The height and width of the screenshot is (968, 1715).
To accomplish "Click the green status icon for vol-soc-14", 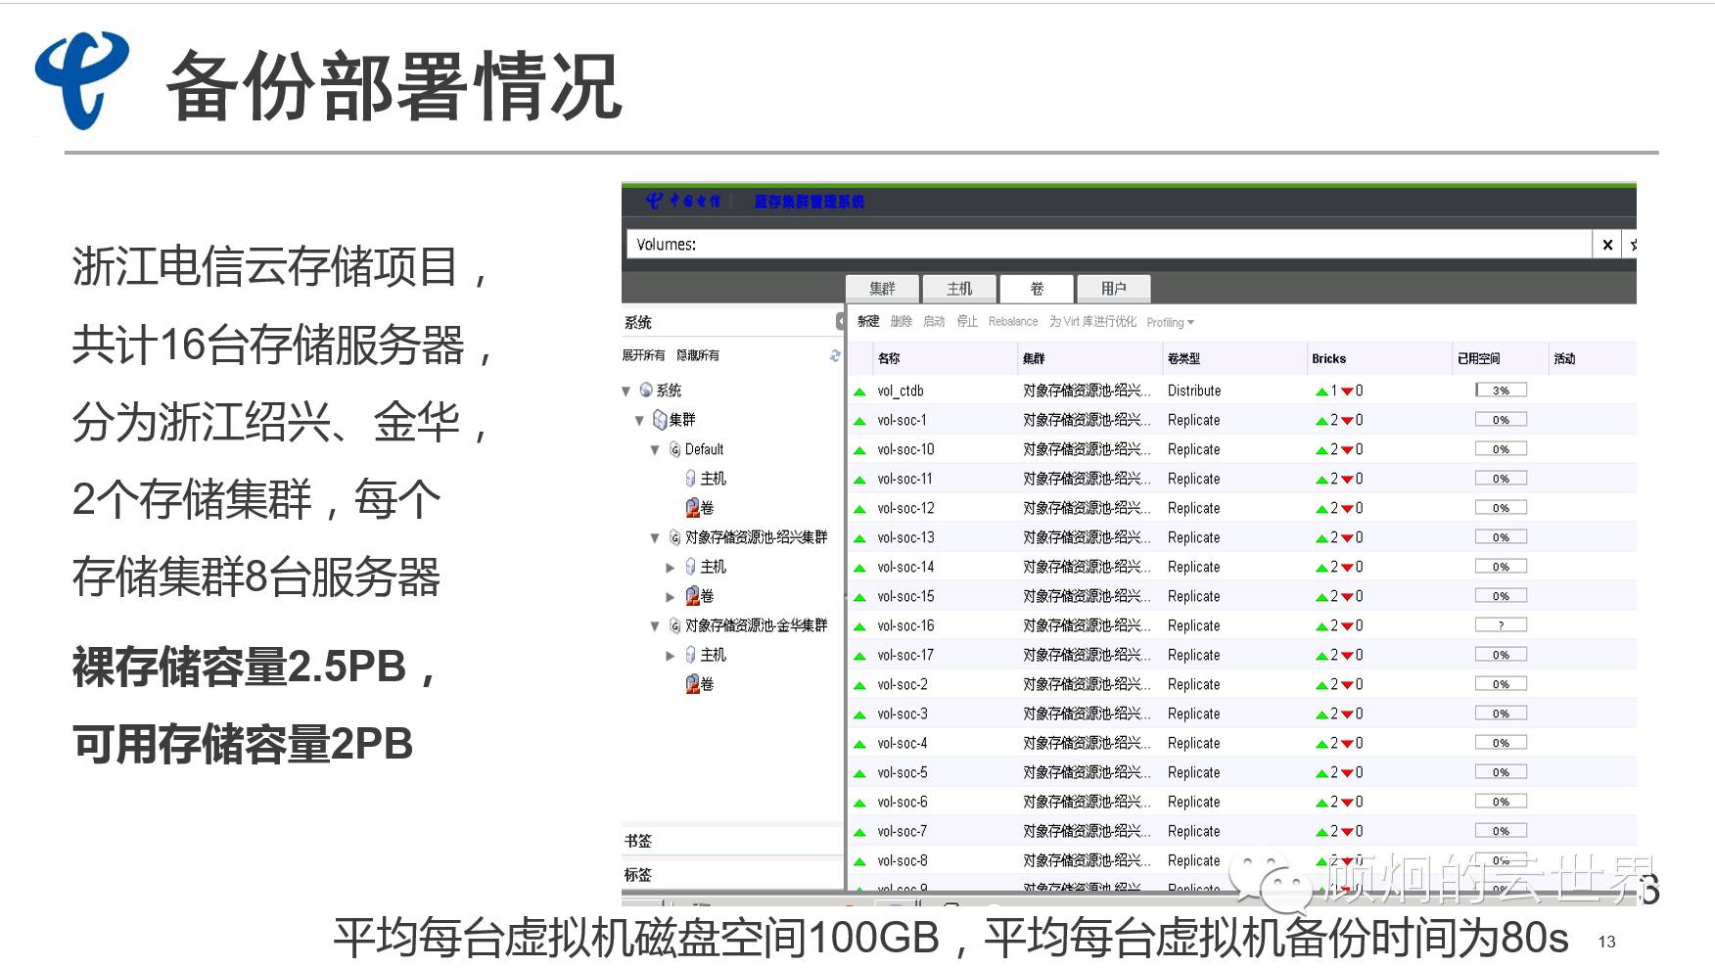I will pos(859,568).
